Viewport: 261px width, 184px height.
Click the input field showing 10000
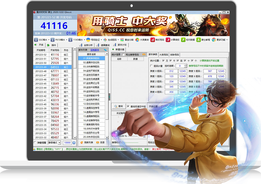click(x=67, y=143)
